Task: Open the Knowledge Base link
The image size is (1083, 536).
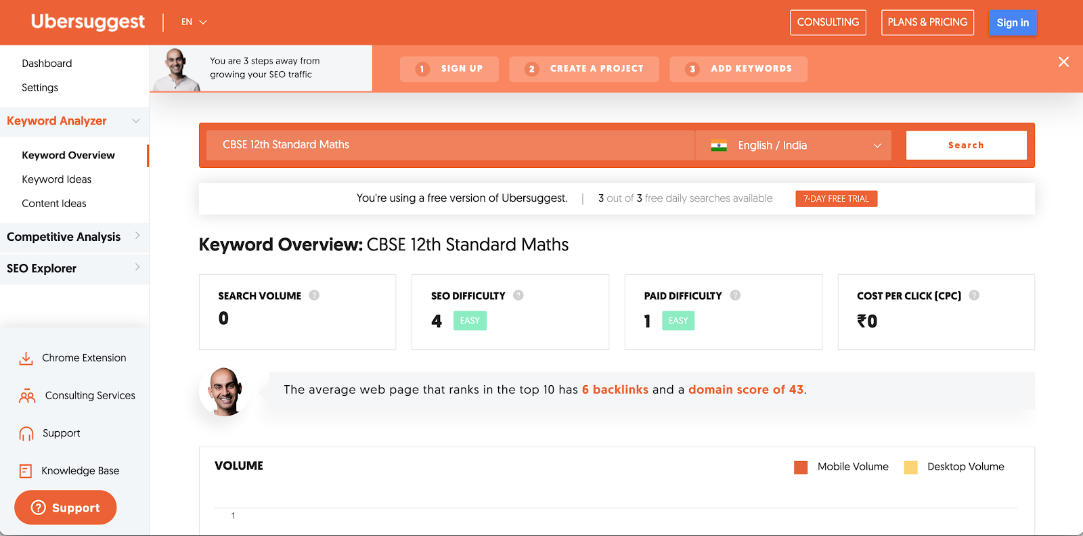Action: point(80,471)
